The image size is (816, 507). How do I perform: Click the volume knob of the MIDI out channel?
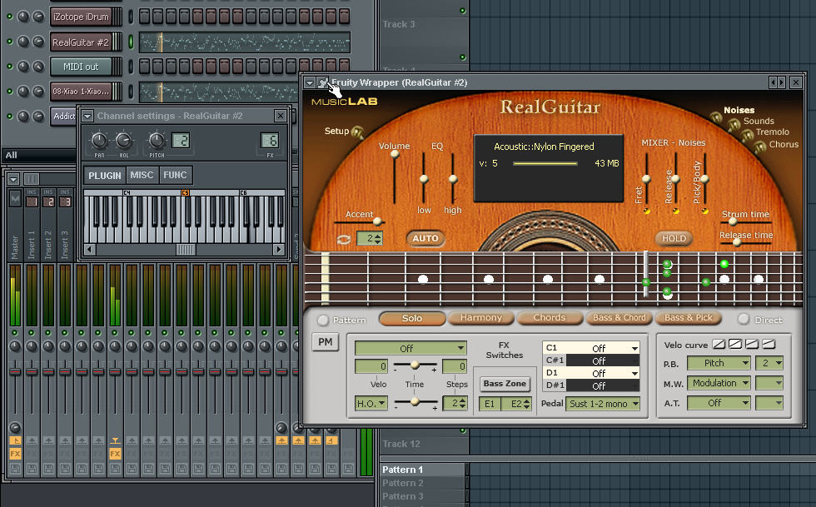coord(38,67)
